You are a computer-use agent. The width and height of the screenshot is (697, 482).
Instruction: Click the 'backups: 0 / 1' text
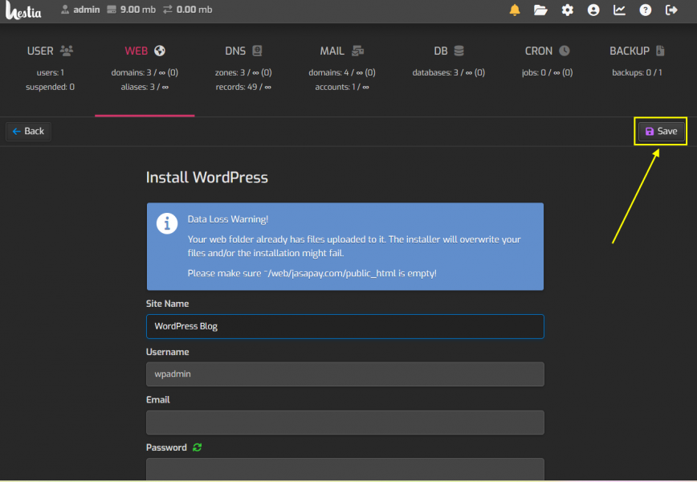(x=637, y=72)
